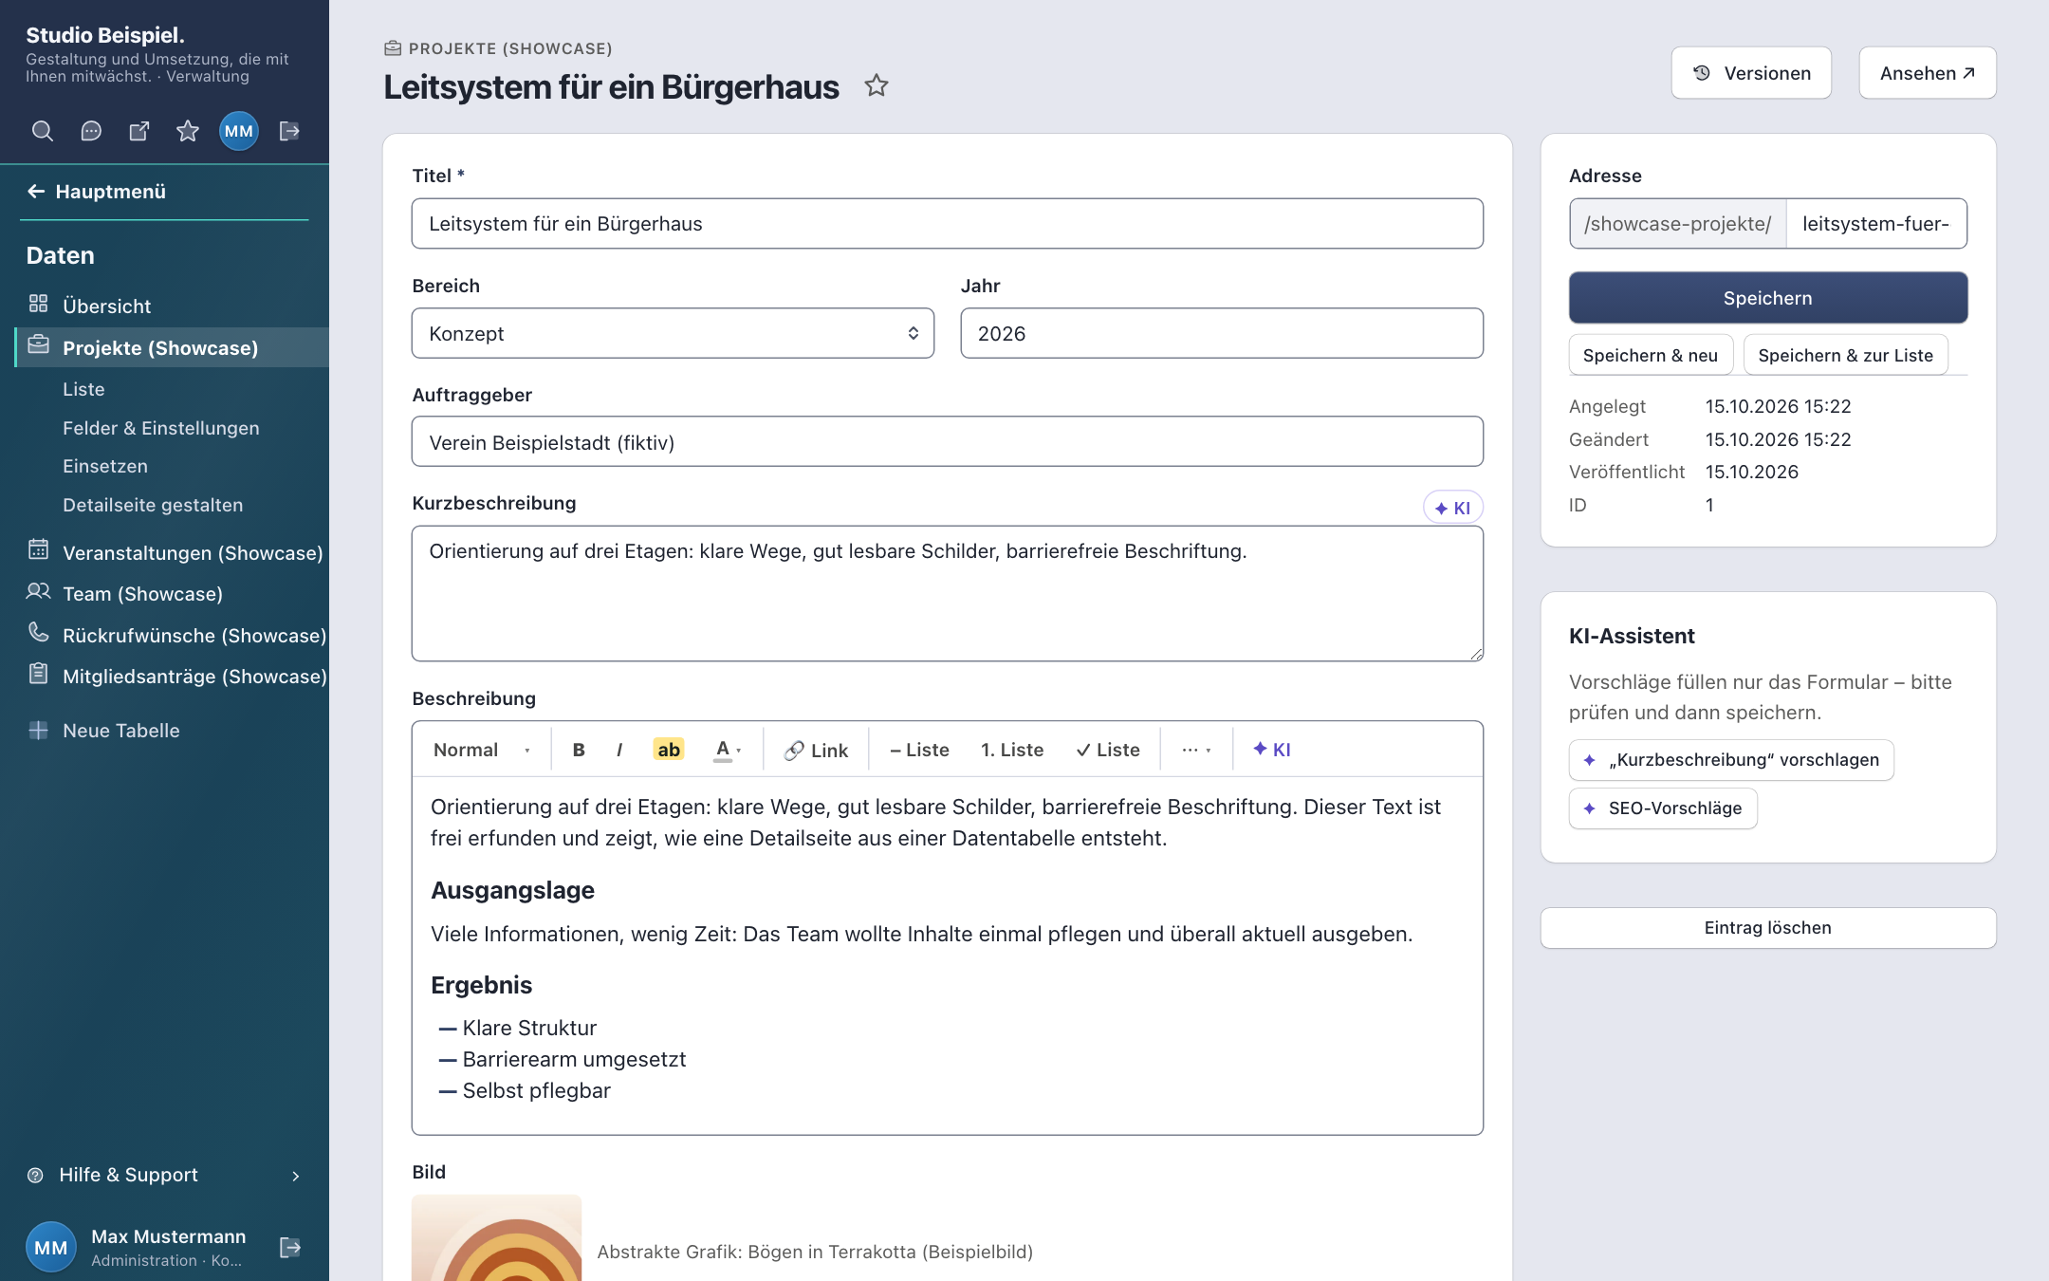The height and width of the screenshot is (1281, 2049).
Task: Open the search icon in sidebar header
Action: (x=43, y=131)
